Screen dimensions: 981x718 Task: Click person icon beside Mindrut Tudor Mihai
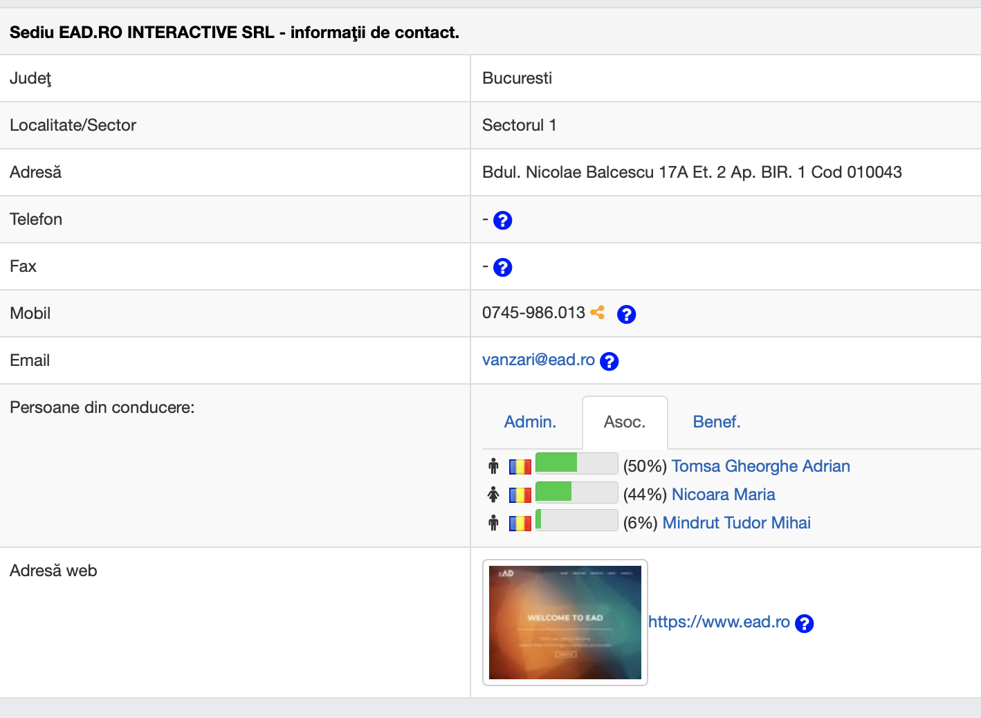click(x=493, y=523)
